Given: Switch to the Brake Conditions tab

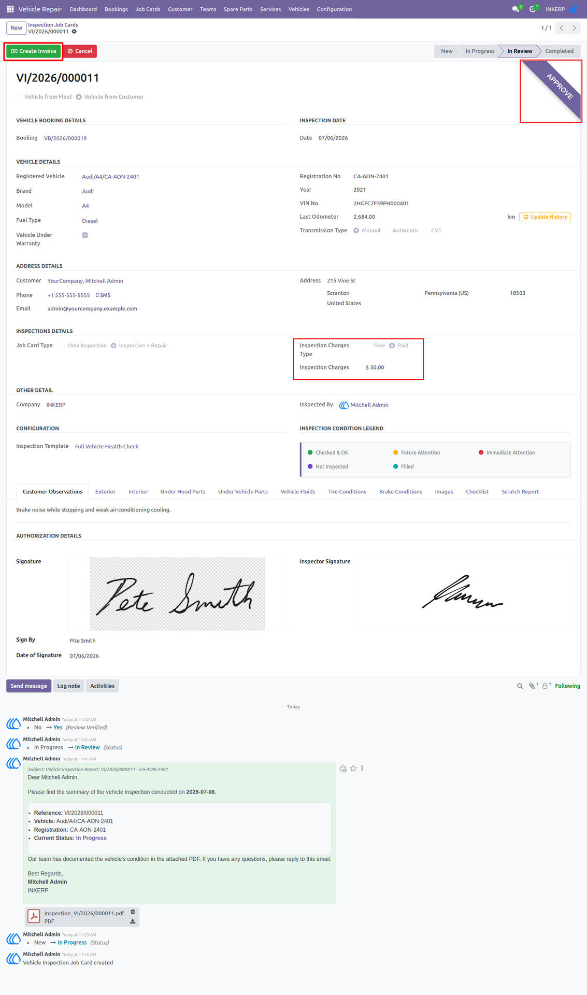Looking at the screenshot, I should pos(400,492).
